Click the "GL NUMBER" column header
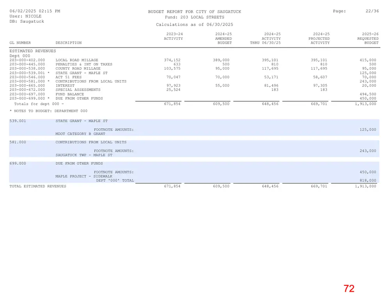The image size is (390, 301). [x=20, y=43]
